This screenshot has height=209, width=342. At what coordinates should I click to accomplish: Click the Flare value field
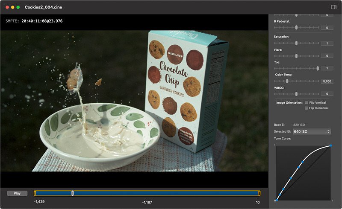click(327, 56)
